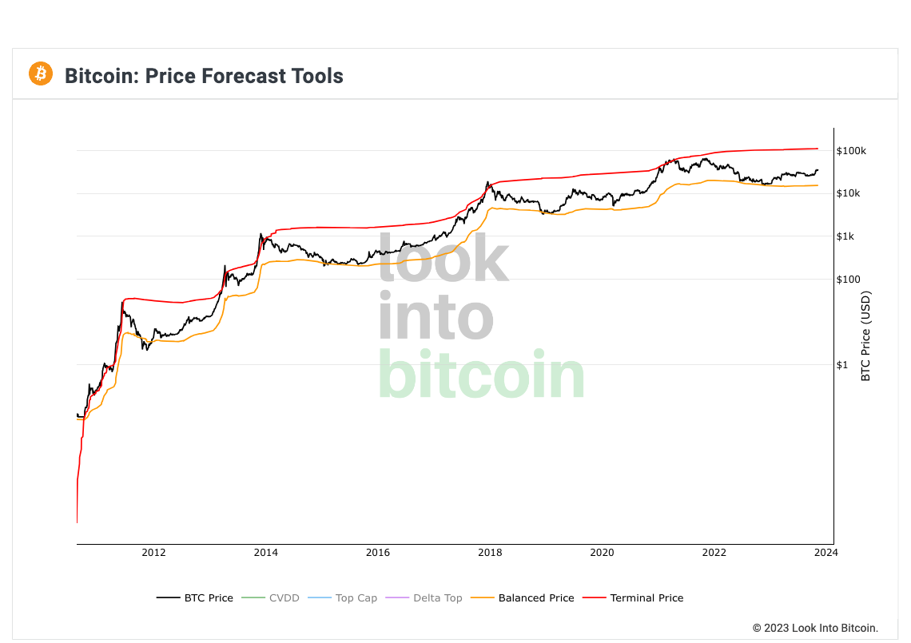911x643 pixels.
Task: Enable the Delta Top series
Action: [x=437, y=597]
